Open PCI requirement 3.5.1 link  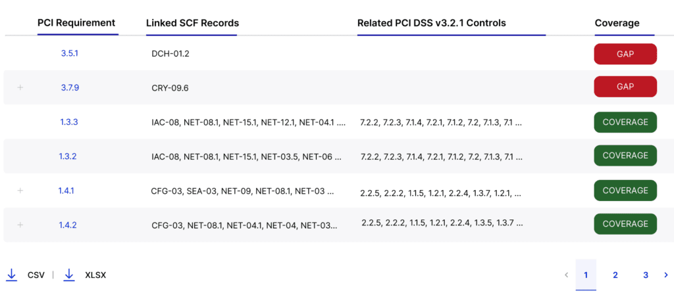(70, 54)
